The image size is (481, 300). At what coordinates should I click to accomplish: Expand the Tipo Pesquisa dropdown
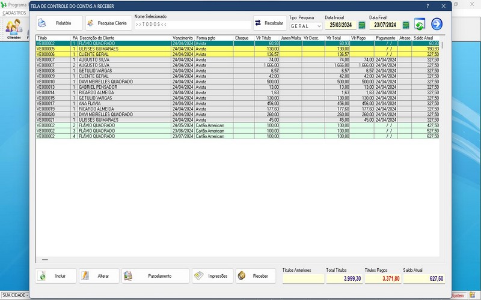(319, 26)
